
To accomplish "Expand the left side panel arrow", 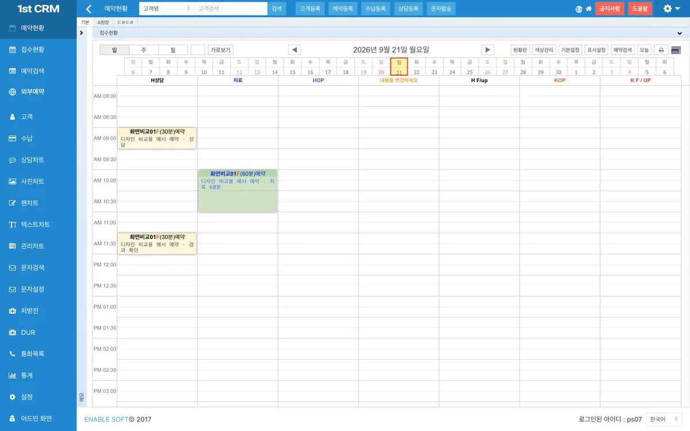I will [81, 33].
